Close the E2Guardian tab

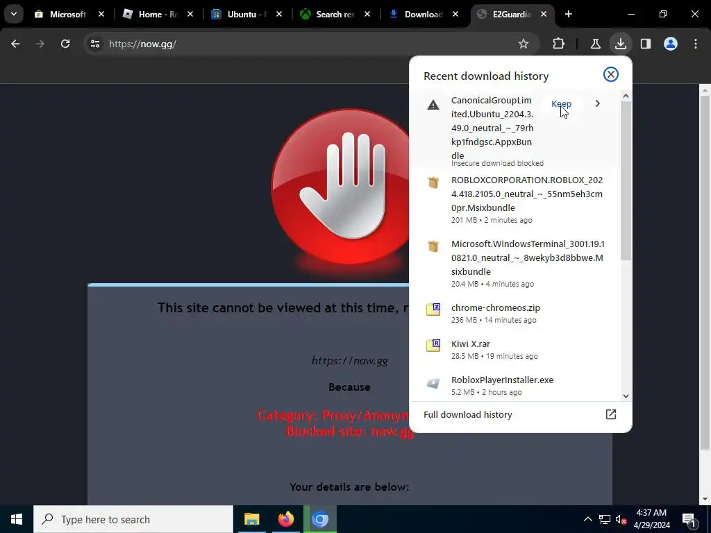point(544,14)
